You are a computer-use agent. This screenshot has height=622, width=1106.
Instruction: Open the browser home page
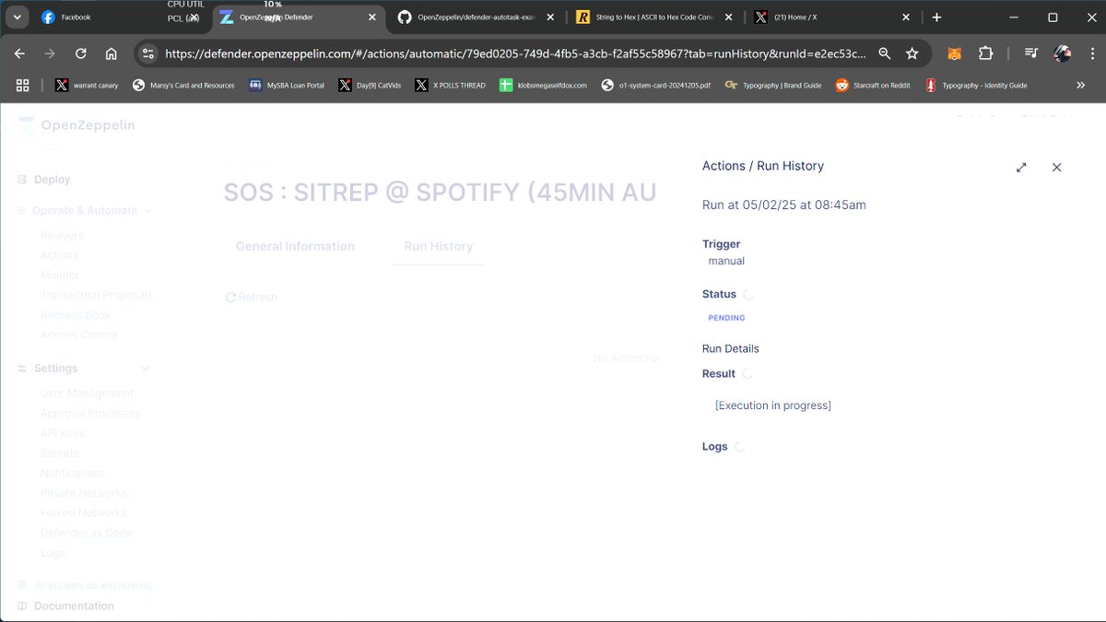111,53
